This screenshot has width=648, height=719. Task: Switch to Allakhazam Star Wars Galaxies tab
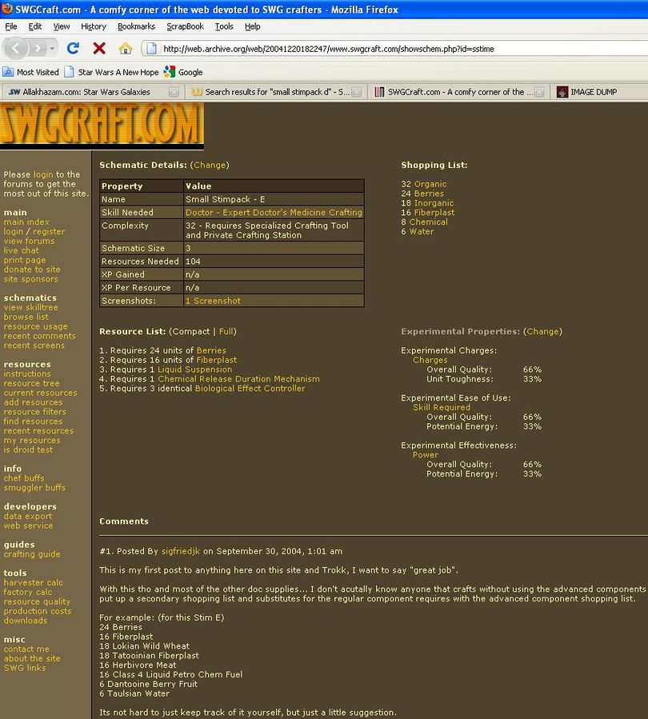[x=86, y=92]
